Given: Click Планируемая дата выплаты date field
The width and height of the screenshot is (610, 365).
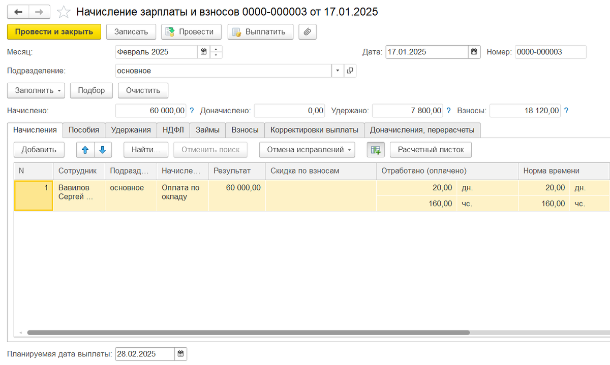Looking at the screenshot, I should pyautogui.click(x=145, y=354).
